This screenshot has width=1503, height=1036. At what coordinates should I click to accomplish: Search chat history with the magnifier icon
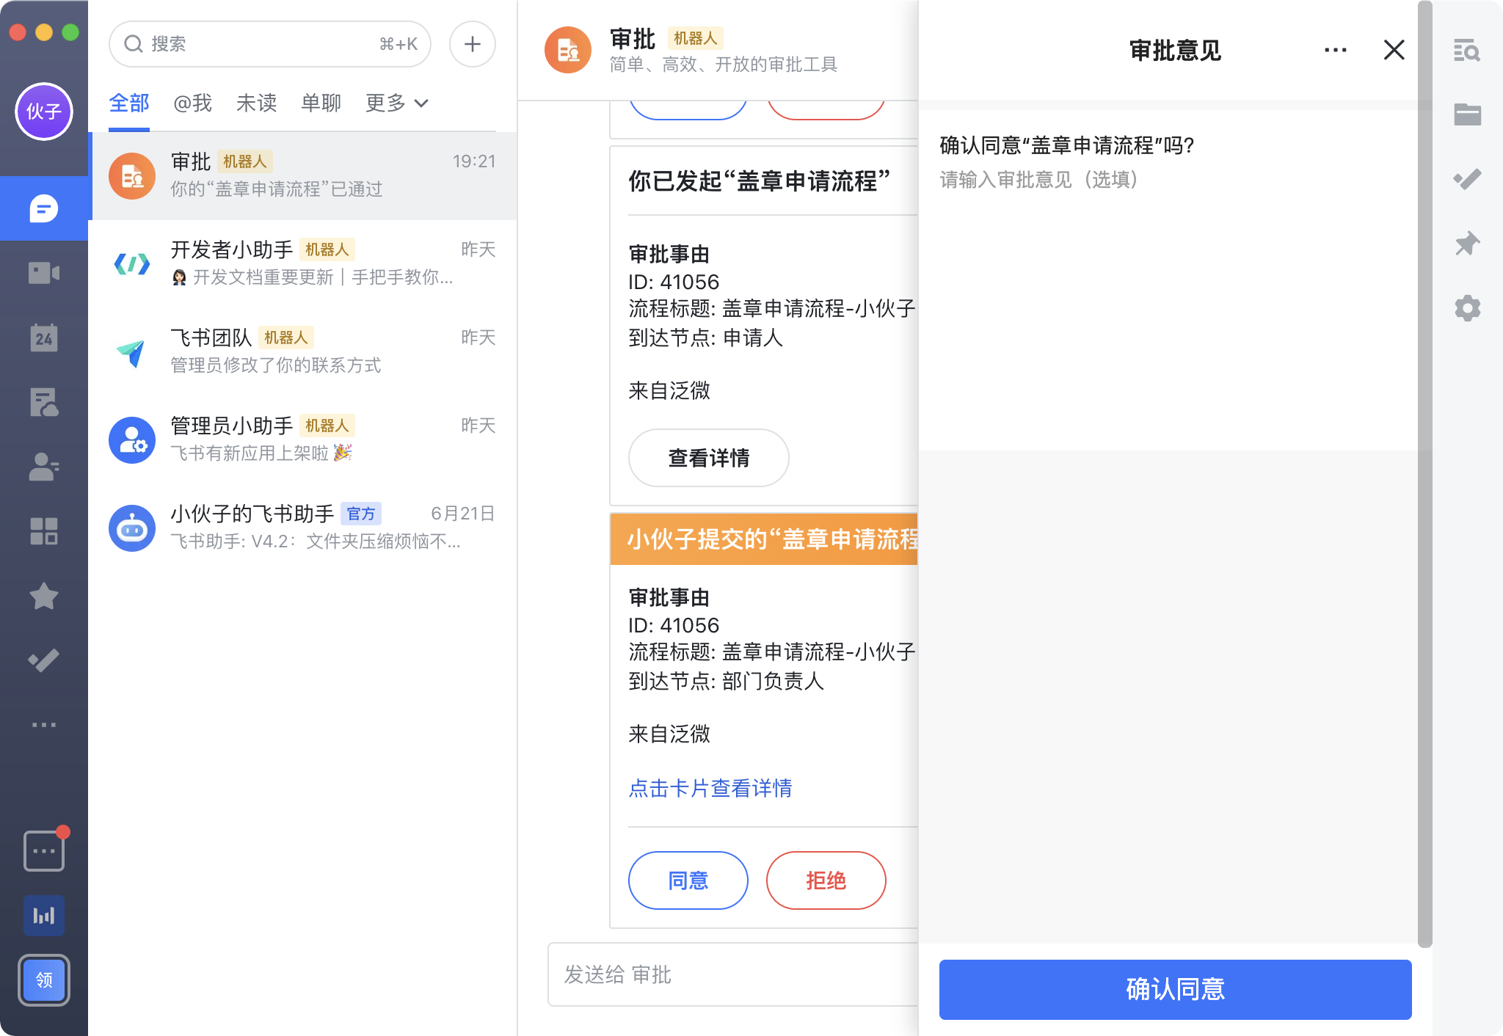(1466, 51)
